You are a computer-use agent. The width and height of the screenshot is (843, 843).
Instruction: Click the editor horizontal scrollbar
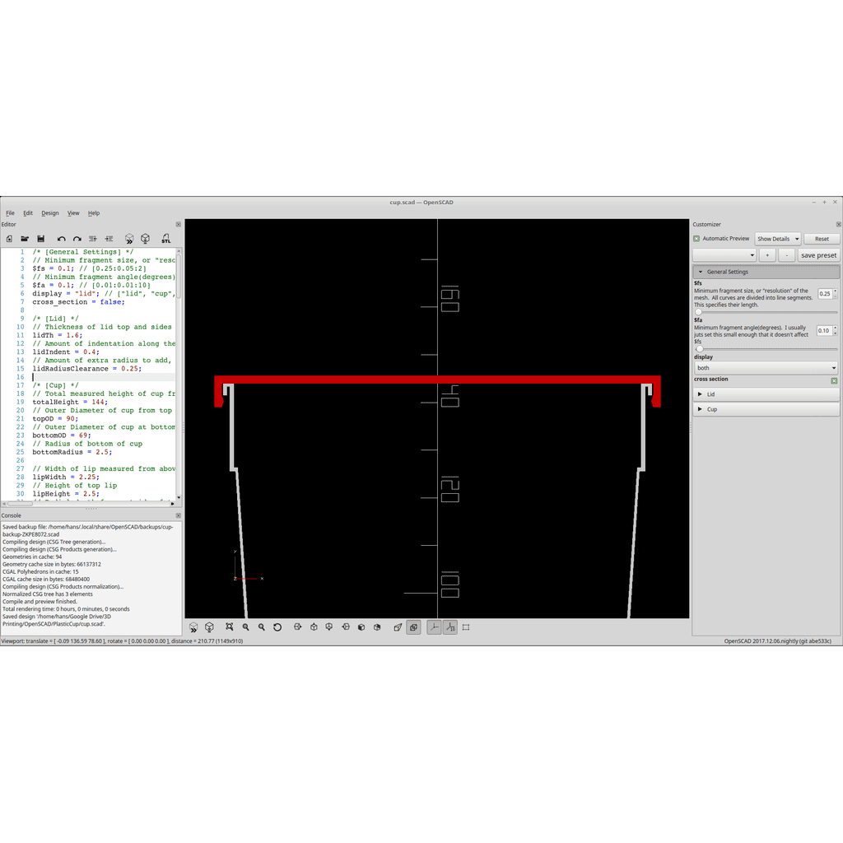(x=89, y=504)
